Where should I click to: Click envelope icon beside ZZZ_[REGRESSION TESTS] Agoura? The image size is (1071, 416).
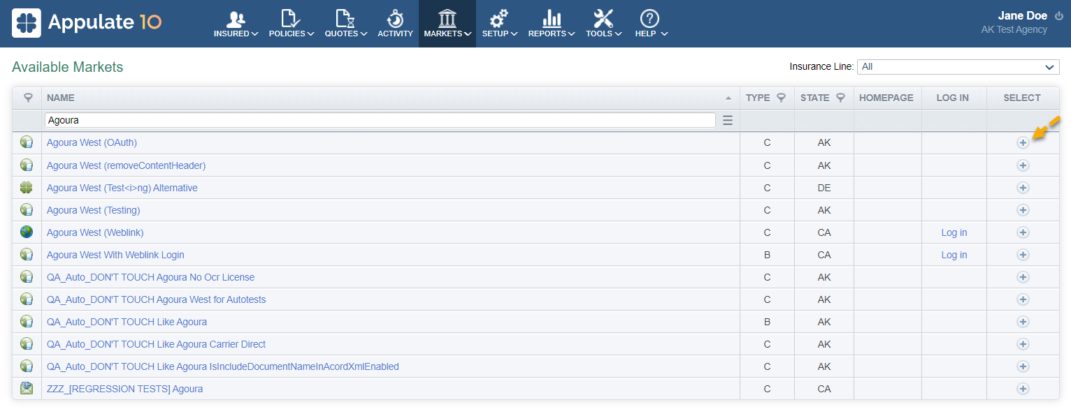tap(27, 389)
